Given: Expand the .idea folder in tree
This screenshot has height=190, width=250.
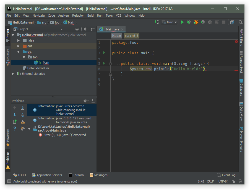Looking at the screenshot, I should [x=19, y=40].
